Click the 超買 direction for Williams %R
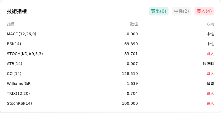This screenshot has width=221, height=113. pyautogui.click(x=210, y=84)
